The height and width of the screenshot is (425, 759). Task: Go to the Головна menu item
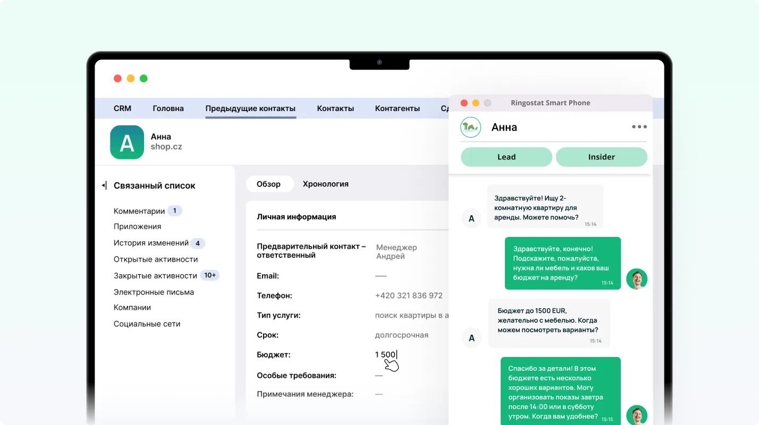168,108
